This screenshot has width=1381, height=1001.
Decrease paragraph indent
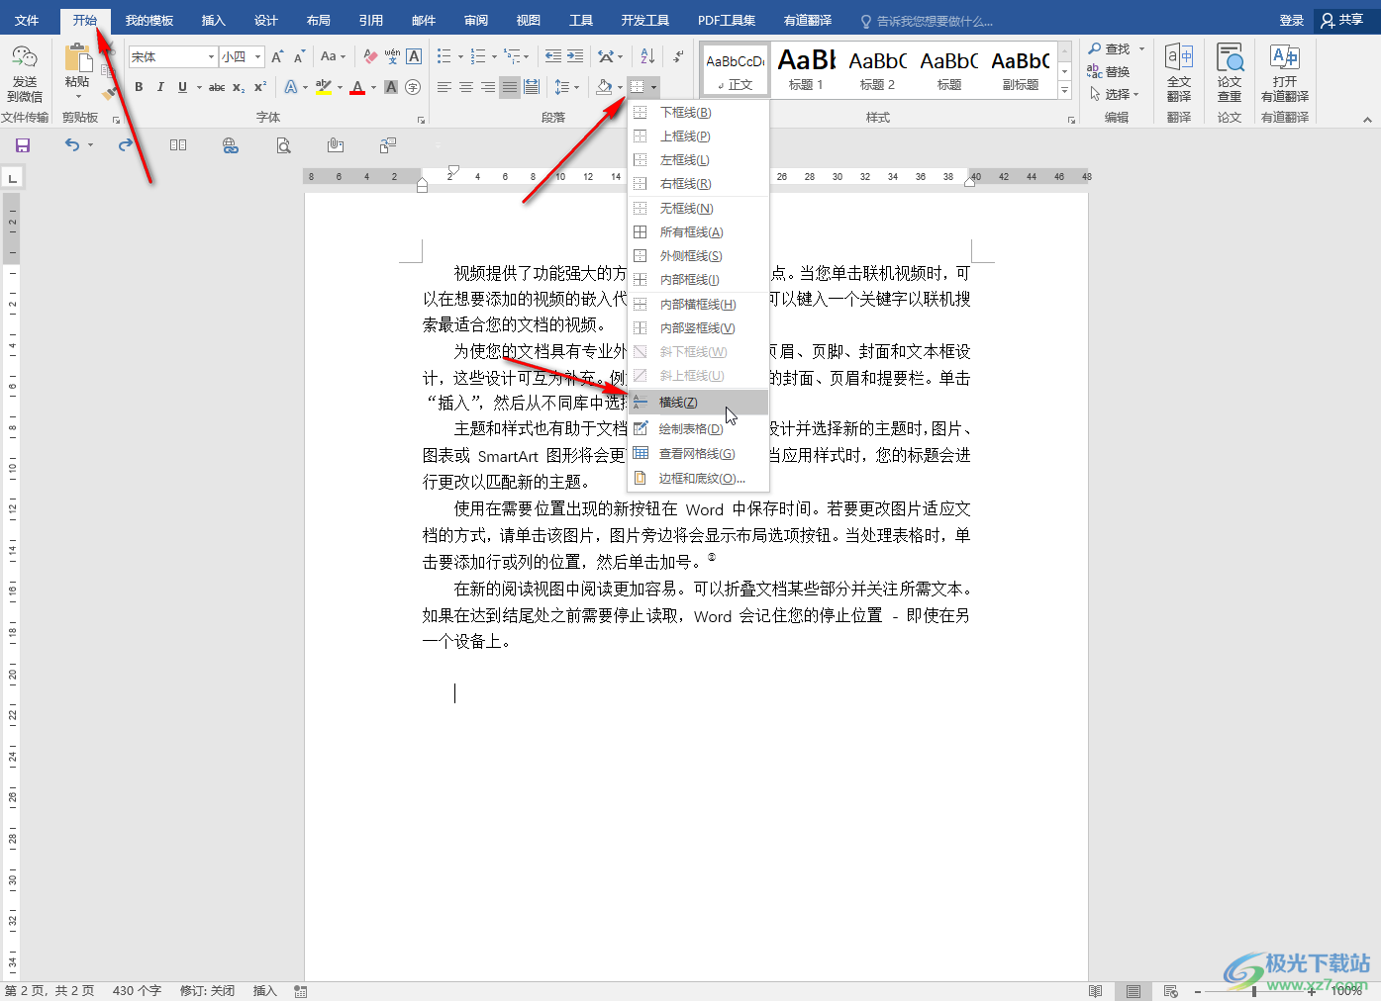[x=553, y=56]
